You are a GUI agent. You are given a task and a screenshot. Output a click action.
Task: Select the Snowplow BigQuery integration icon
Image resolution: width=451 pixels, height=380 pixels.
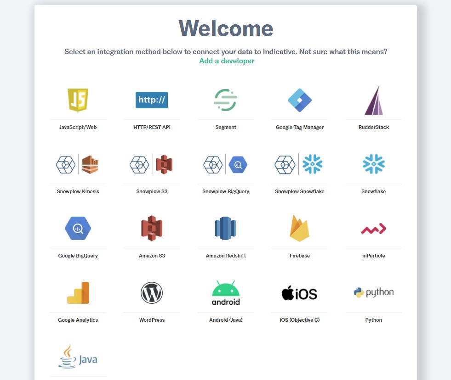[225, 164]
